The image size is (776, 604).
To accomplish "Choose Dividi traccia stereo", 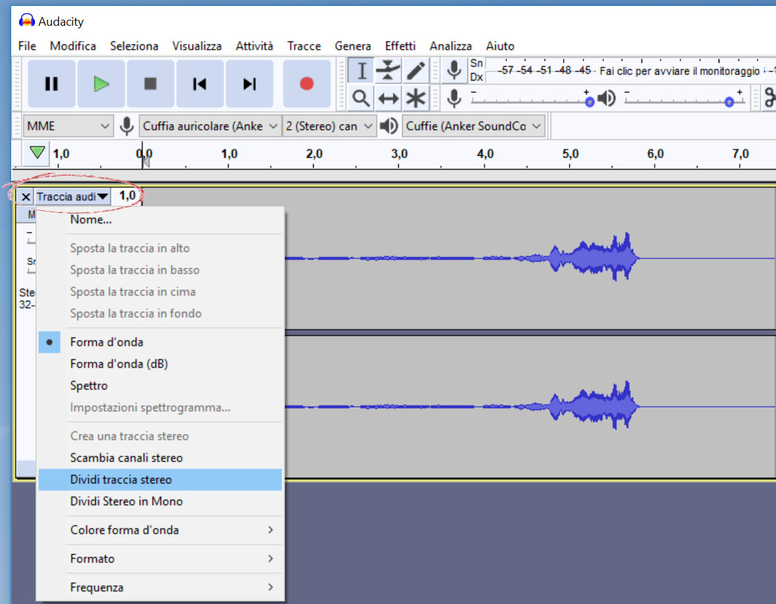I will (160, 480).
